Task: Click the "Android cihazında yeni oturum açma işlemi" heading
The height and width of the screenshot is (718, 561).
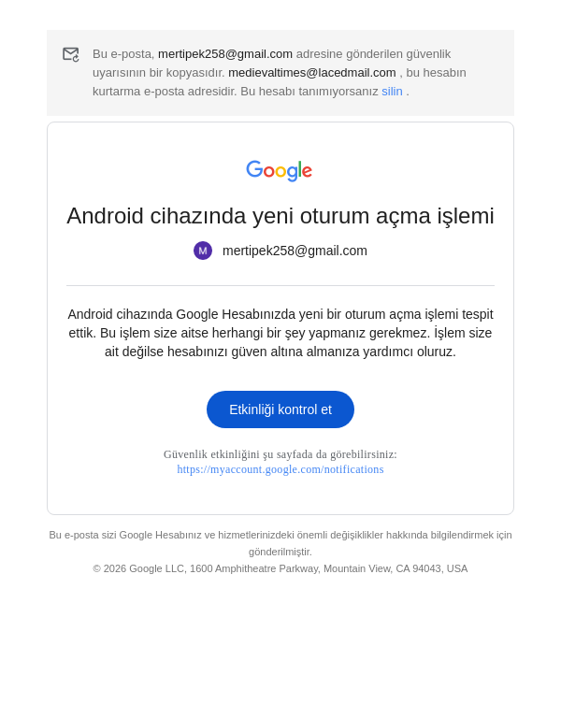Action: [280, 216]
